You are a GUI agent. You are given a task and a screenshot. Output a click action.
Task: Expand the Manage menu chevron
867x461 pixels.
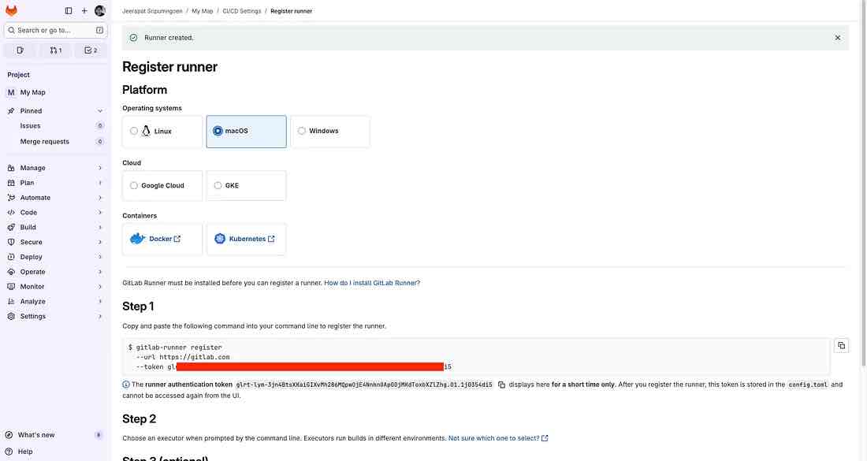(100, 168)
